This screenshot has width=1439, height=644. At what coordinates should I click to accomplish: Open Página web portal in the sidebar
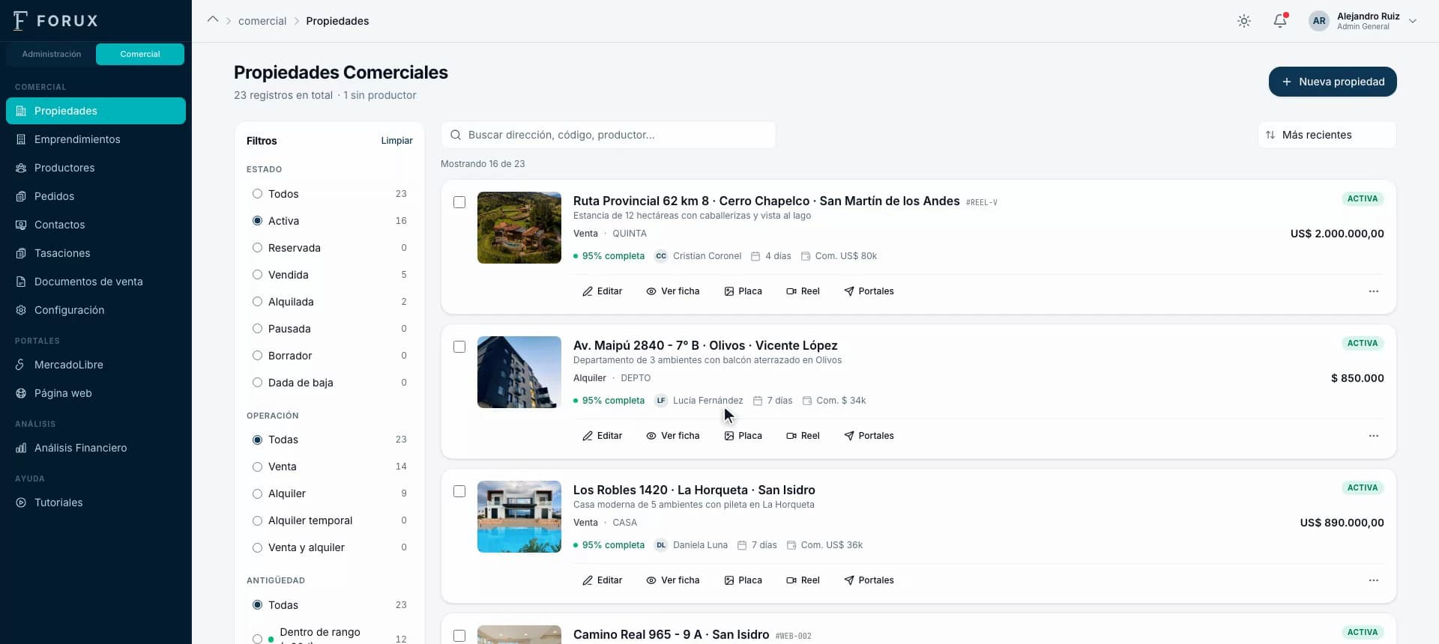(96, 393)
